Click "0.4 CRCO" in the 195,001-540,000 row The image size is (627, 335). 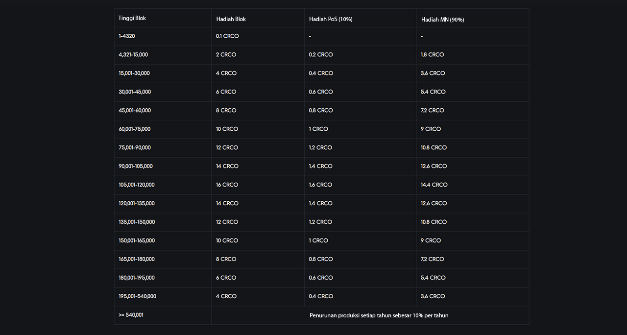(x=321, y=297)
